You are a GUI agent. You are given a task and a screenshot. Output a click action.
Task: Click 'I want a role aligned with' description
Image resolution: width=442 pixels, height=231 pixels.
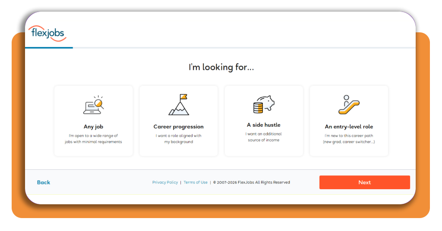click(x=179, y=139)
